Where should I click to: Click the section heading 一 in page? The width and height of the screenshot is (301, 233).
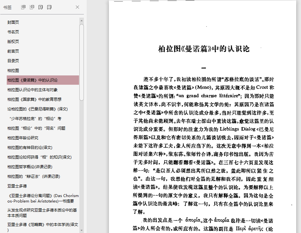click(204, 68)
